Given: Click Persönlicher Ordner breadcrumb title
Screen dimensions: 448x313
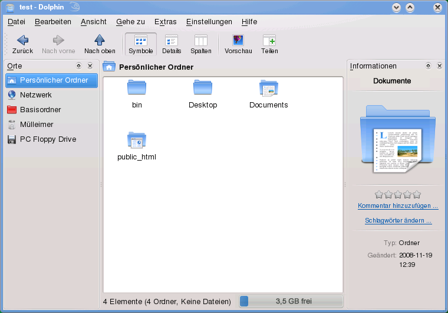Looking at the screenshot, I should 156,67.
